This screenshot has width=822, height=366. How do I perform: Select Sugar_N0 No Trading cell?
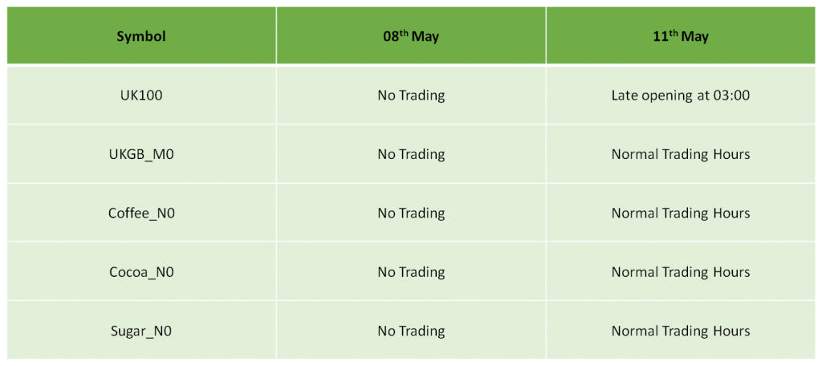coord(411,331)
